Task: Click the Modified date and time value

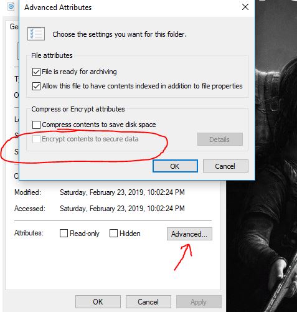Action: coord(122,192)
